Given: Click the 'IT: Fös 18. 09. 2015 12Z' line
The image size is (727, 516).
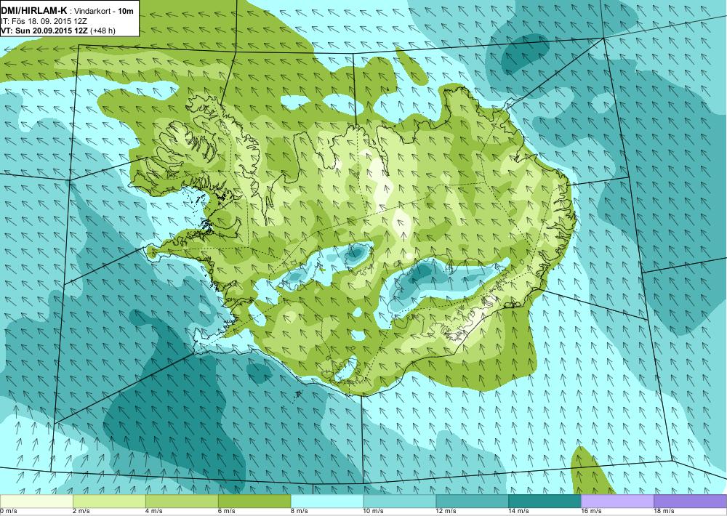Looking at the screenshot, I should tap(44, 21).
